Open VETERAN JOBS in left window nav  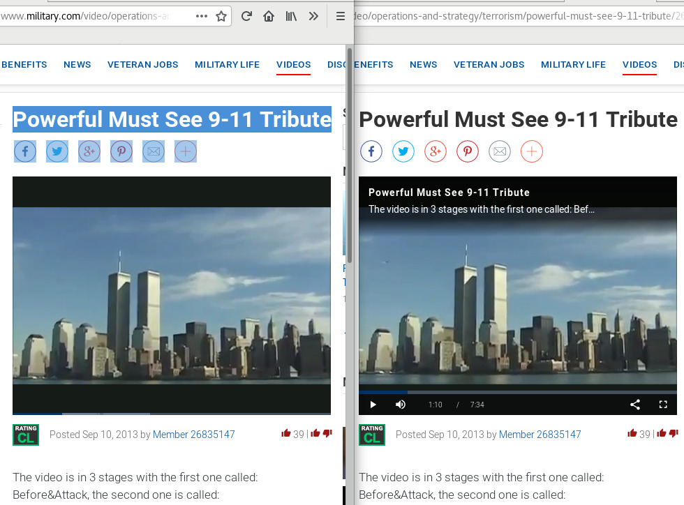pyautogui.click(x=142, y=65)
